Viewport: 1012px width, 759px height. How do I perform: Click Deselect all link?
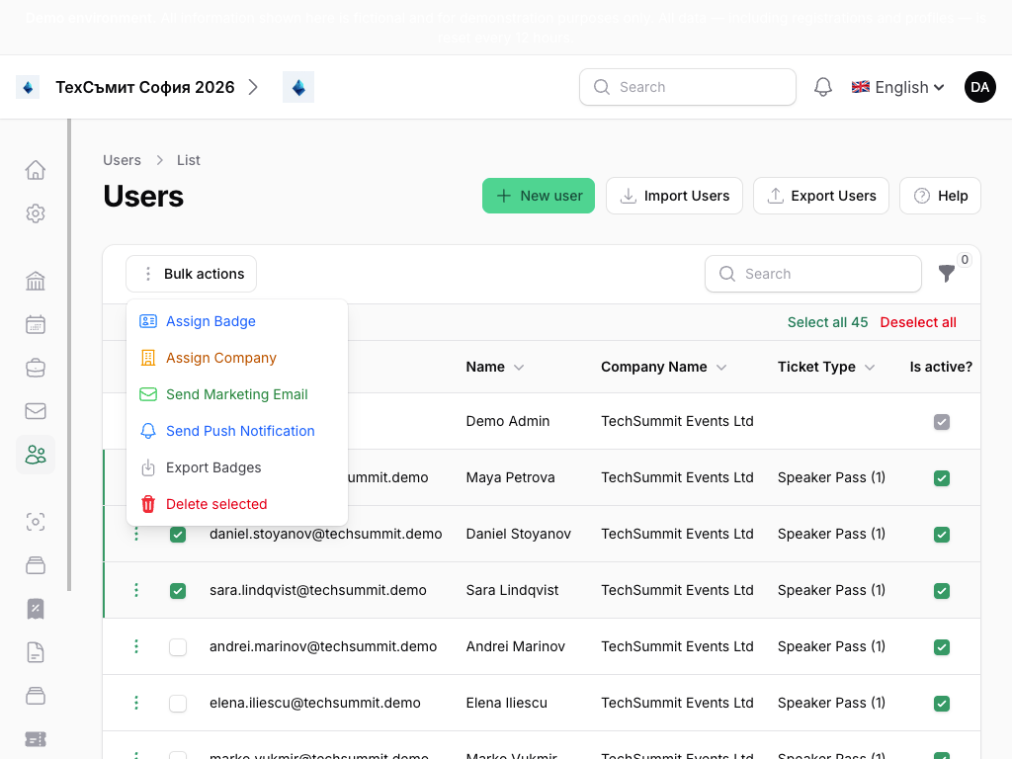918,322
